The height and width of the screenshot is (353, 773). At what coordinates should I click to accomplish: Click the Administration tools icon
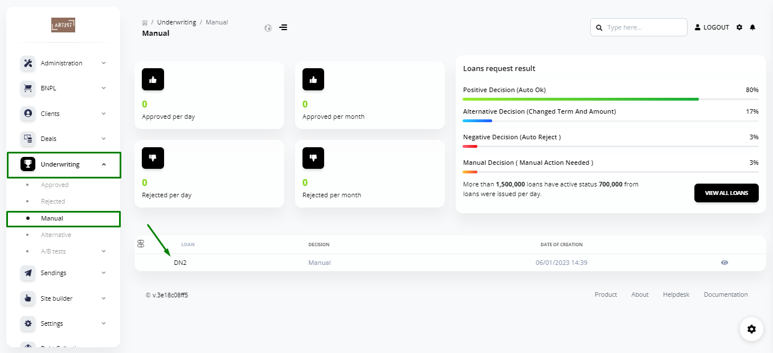pos(28,63)
